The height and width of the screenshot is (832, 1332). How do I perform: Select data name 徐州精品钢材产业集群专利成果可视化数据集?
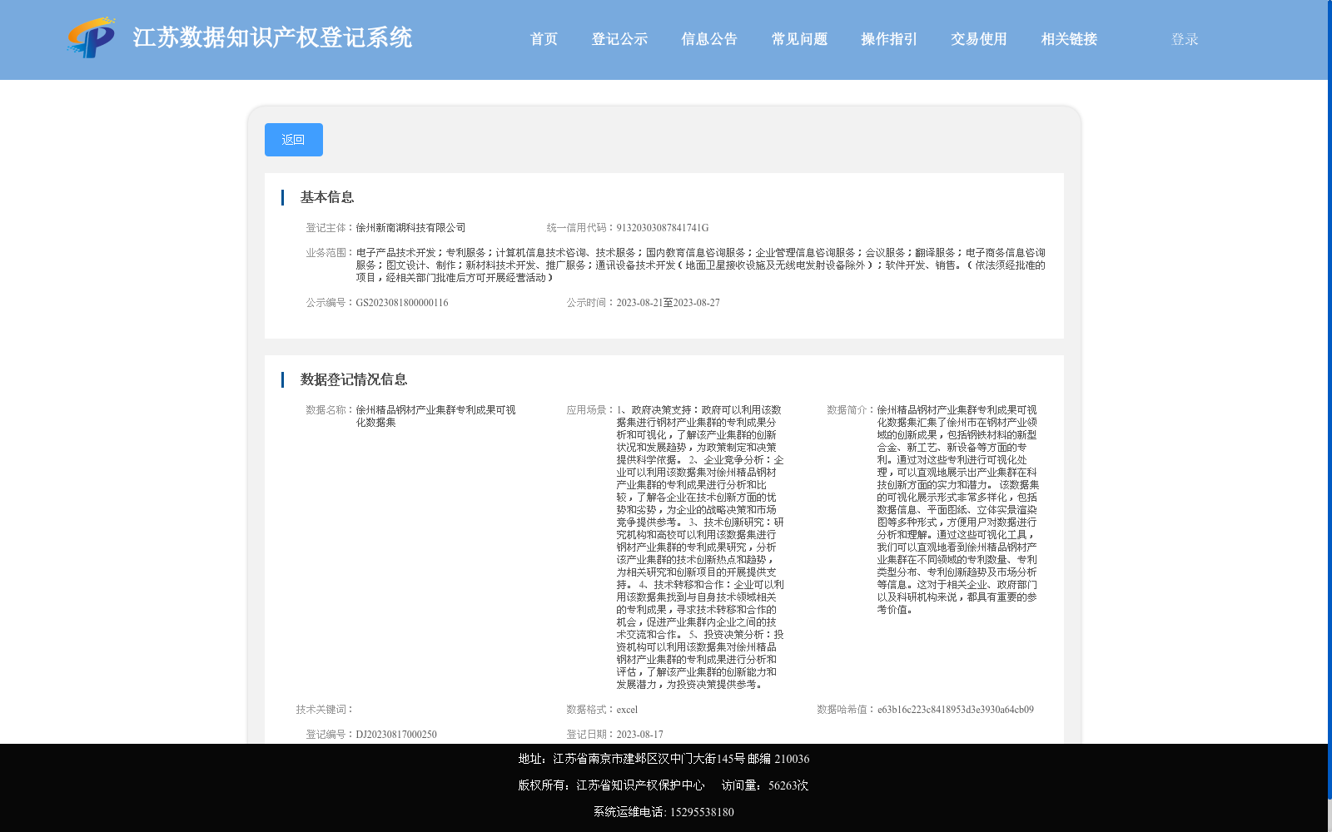(x=436, y=416)
